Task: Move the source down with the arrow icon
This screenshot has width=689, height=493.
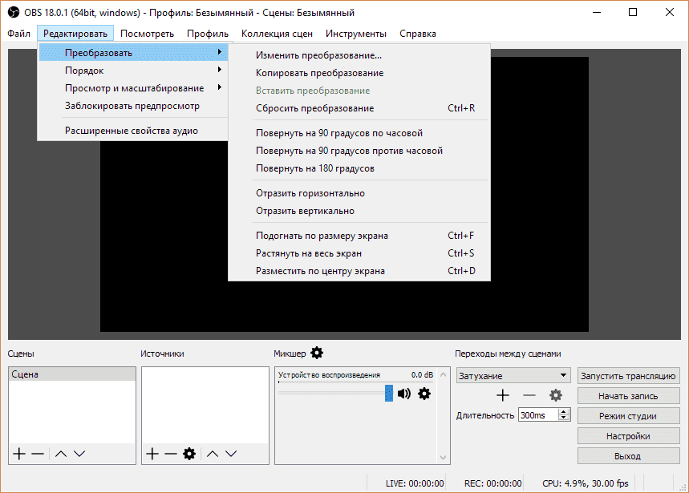Action: (231, 454)
